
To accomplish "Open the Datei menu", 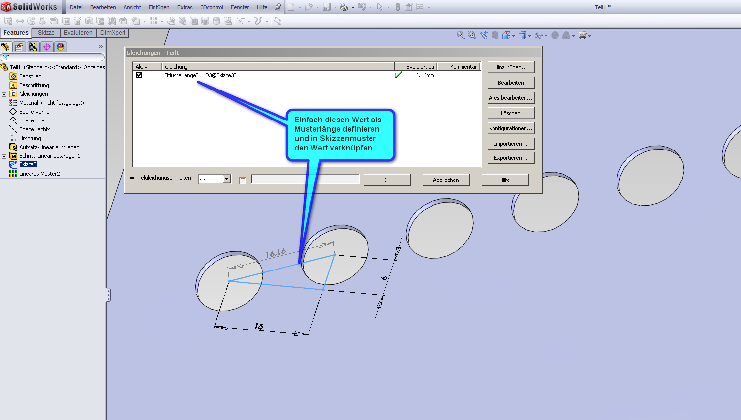I will (x=76, y=7).
